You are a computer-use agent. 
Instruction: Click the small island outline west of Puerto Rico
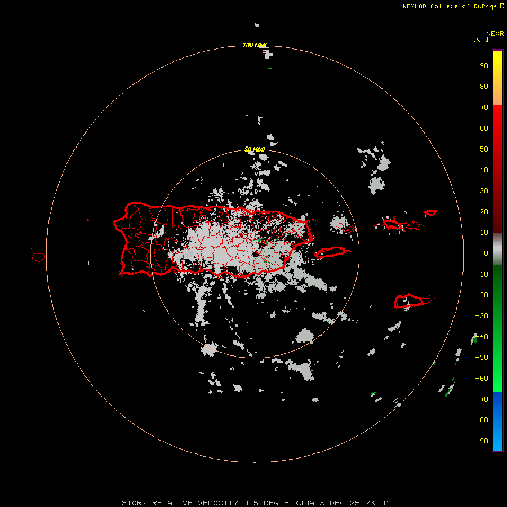[38, 257]
